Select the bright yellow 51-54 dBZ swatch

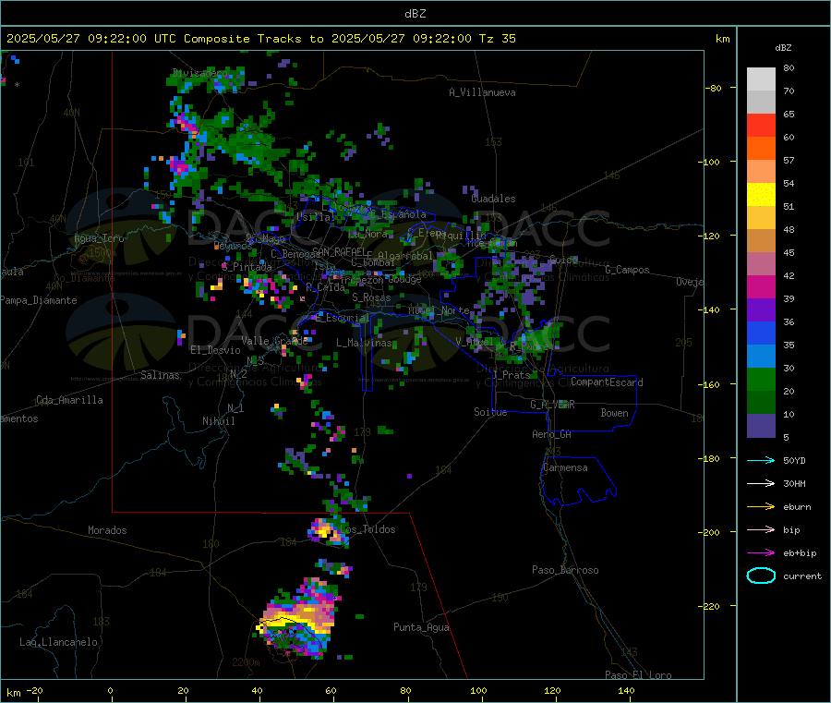(x=761, y=195)
